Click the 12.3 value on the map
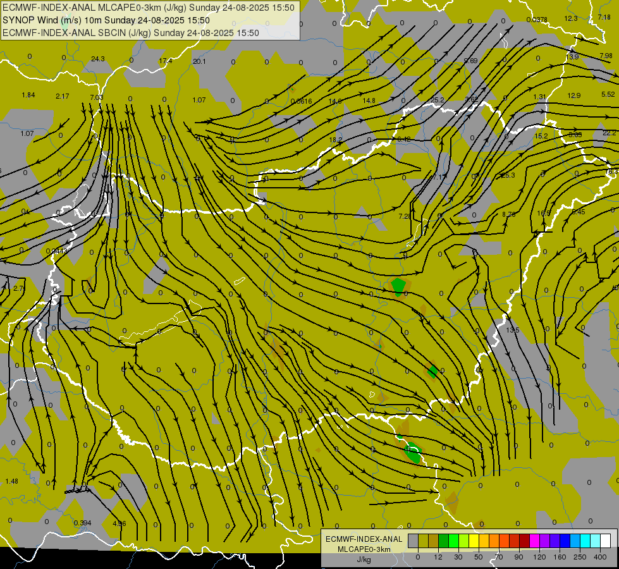This screenshot has width=619, height=569. (x=571, y=18)
